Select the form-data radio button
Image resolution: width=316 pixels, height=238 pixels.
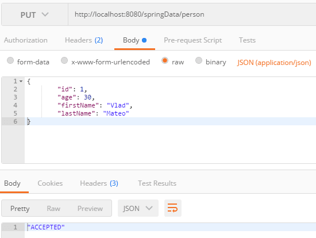[x=10, y=60]
